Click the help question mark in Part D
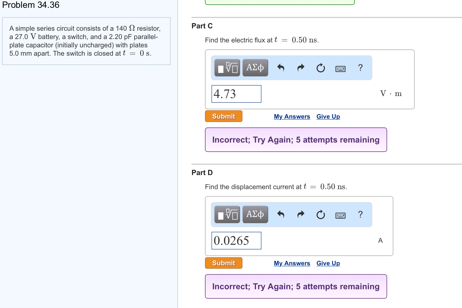The width and height of the screenshot is (462, 308). (x=360, y=215)
